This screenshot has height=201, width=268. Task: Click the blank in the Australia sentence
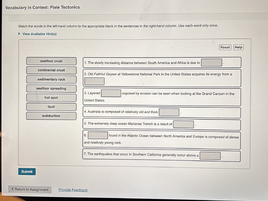pos(169,112)
